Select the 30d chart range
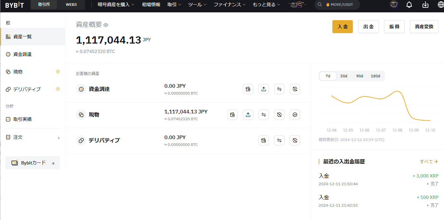Screen dimensions: 444x220 [x=344, y=76]
